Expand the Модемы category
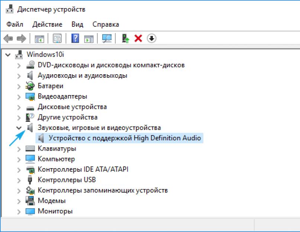 (19, 201)
